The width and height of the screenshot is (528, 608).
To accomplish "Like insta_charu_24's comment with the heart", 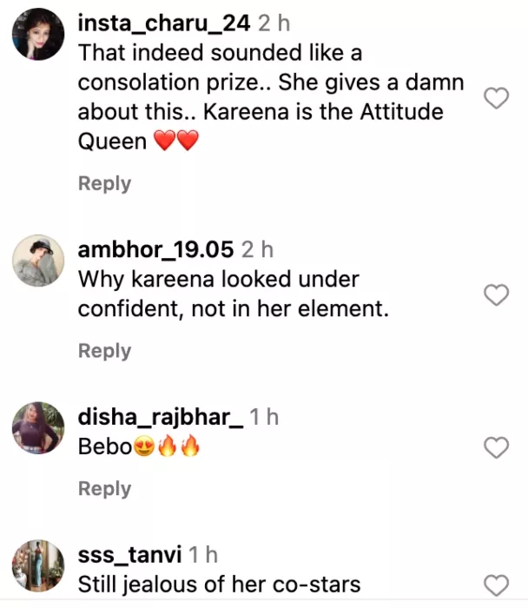I will 495,99.
